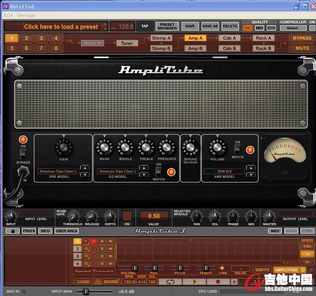The width and height of the screenshot is (316, 296).
Task: Click the PRESET BROWSER button
Action: [167, 26]
